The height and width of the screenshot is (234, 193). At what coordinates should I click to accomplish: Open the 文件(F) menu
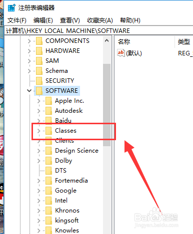[x=17, y=20]
